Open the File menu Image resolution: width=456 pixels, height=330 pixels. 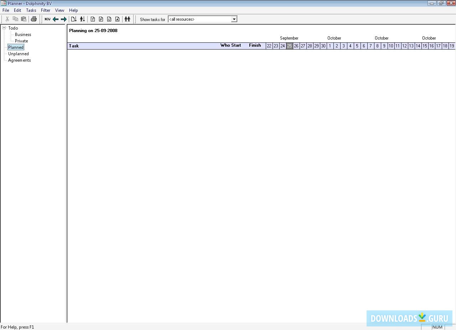click(6, 10)
